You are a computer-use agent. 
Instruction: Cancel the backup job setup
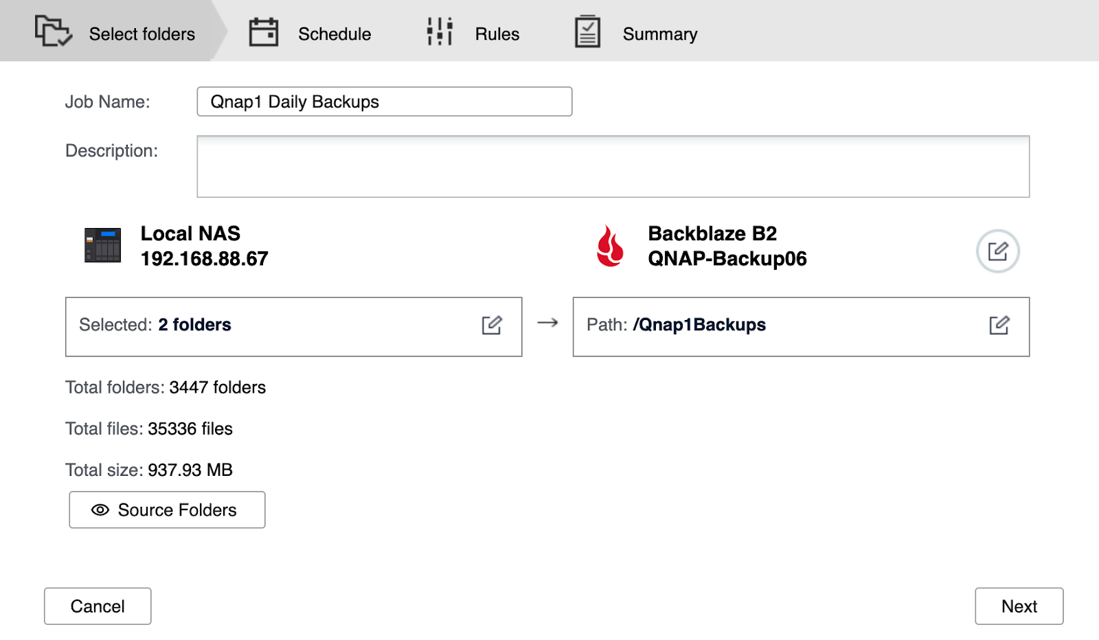[98, 606]
